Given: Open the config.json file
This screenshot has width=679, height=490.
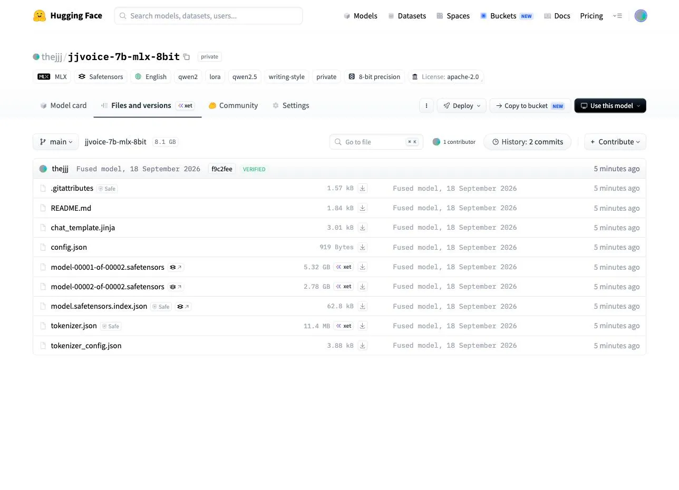Looking at the screenshot, I should (x=69, y=247).
